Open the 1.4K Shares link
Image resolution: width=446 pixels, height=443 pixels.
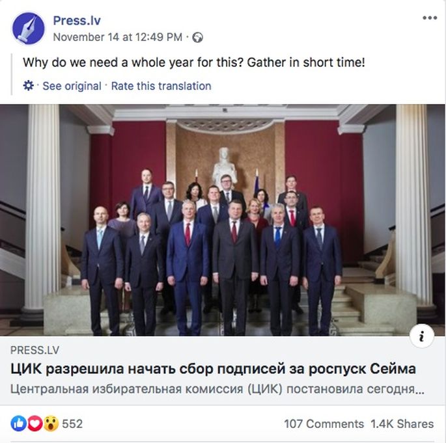(x=402, y=423)
